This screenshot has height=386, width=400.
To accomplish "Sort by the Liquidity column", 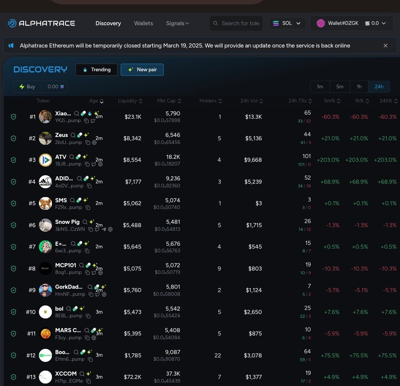I will click(130, 101).
